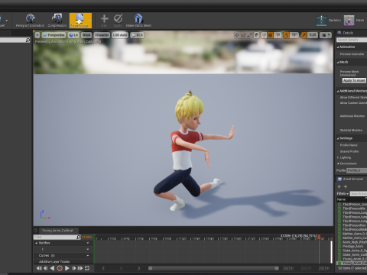Viewport: 367px width, 275px height.
Task: Toggle the coordinate system icon
Action: coord(257,35)
